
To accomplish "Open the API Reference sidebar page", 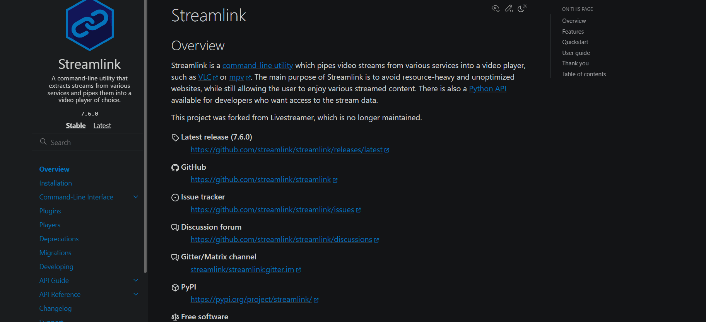I will pos(60,295).
